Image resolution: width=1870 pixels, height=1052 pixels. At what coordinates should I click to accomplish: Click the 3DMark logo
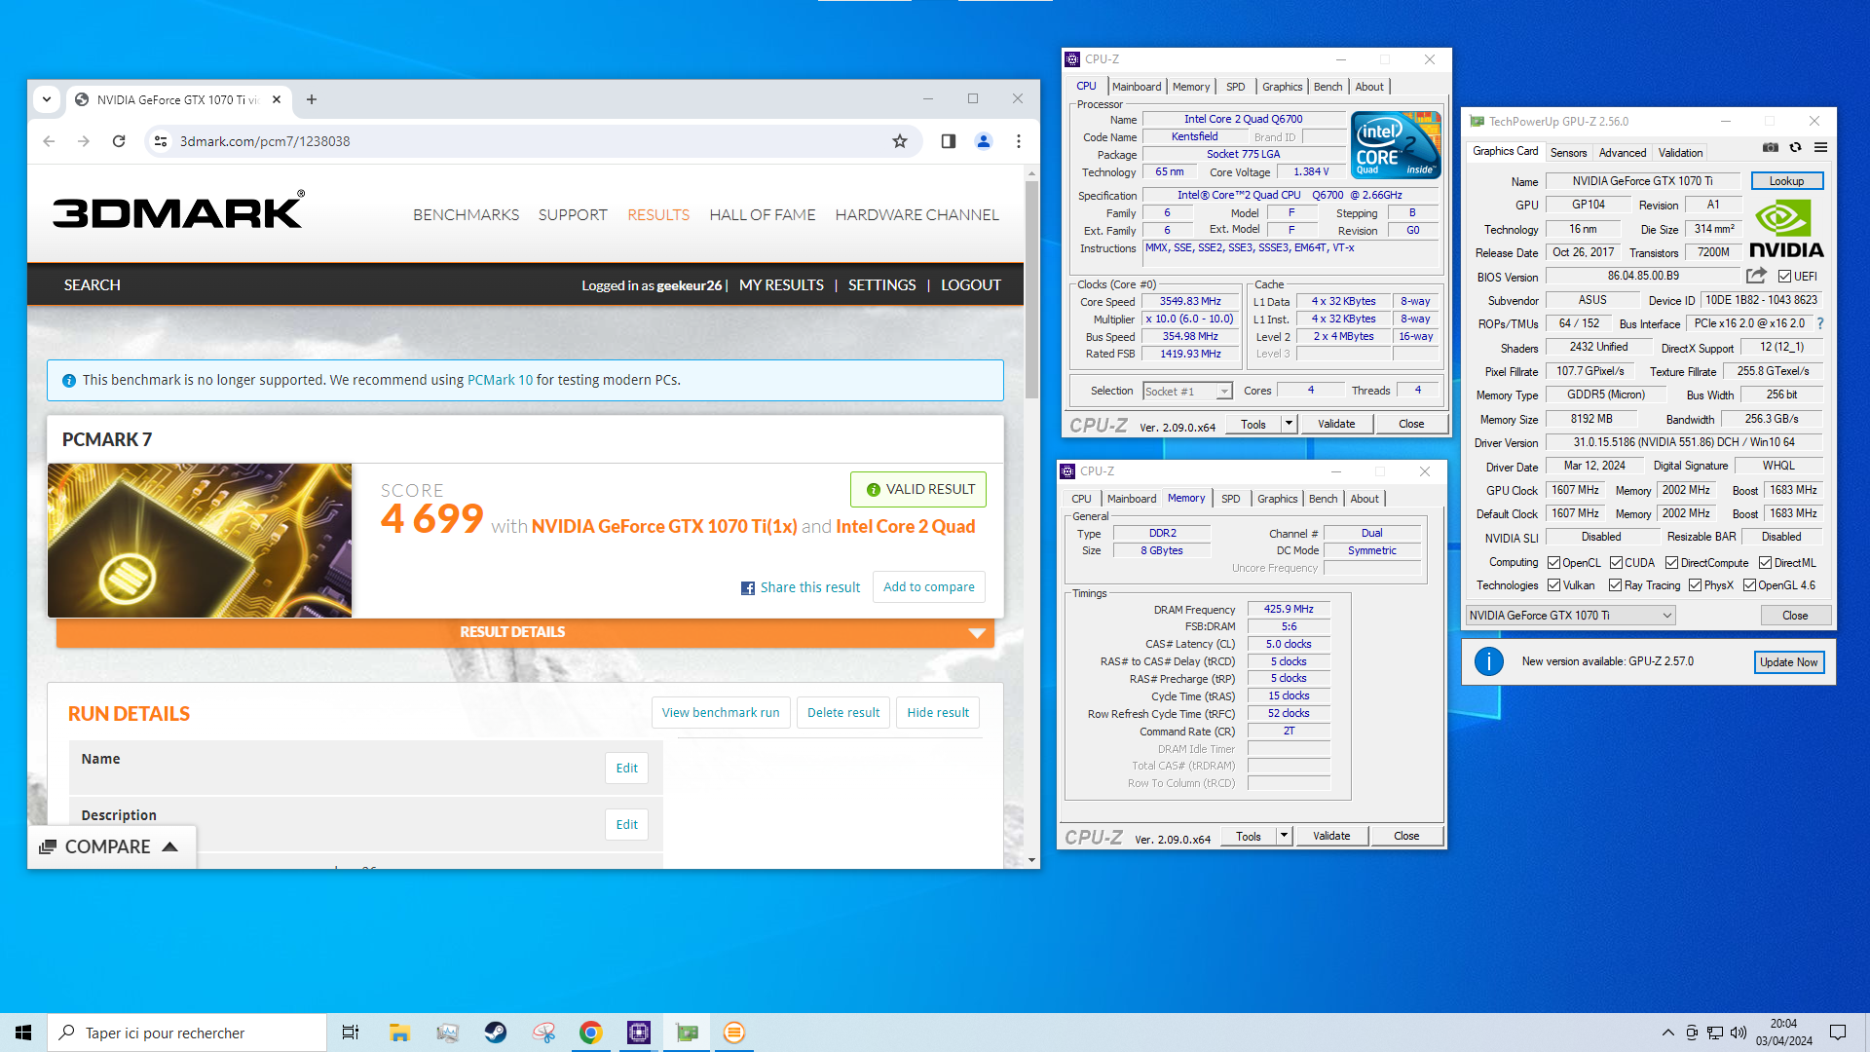178,210
